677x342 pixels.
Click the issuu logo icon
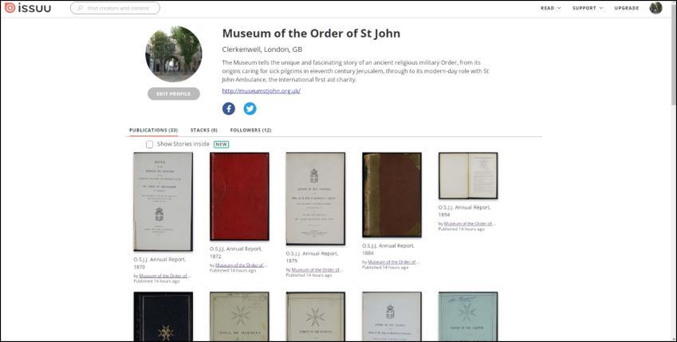pyautogui.click(x=10, y=8)
